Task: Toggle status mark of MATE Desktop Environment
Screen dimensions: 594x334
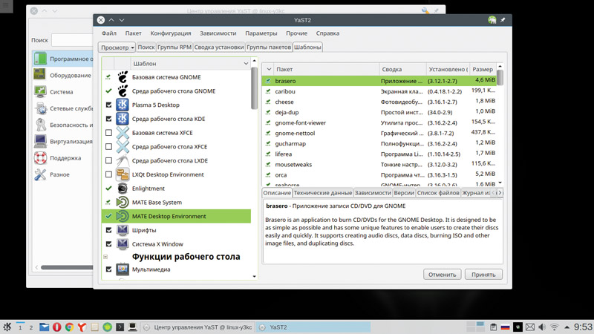Action: (x=108, y=216)
